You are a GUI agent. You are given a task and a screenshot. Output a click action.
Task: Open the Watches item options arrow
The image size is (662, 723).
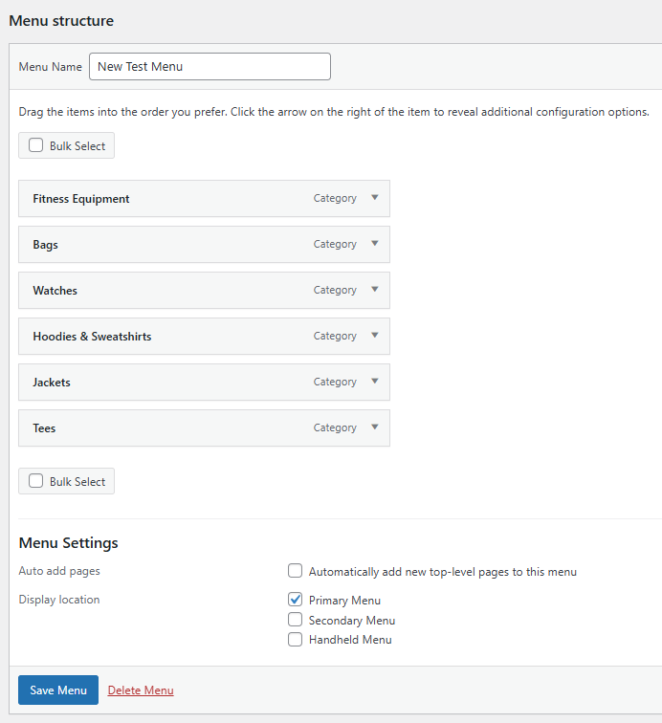(x=375, y=290)
